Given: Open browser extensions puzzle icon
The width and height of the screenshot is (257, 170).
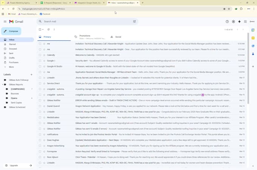Looking at the screenshot, I should click(241, 9).
